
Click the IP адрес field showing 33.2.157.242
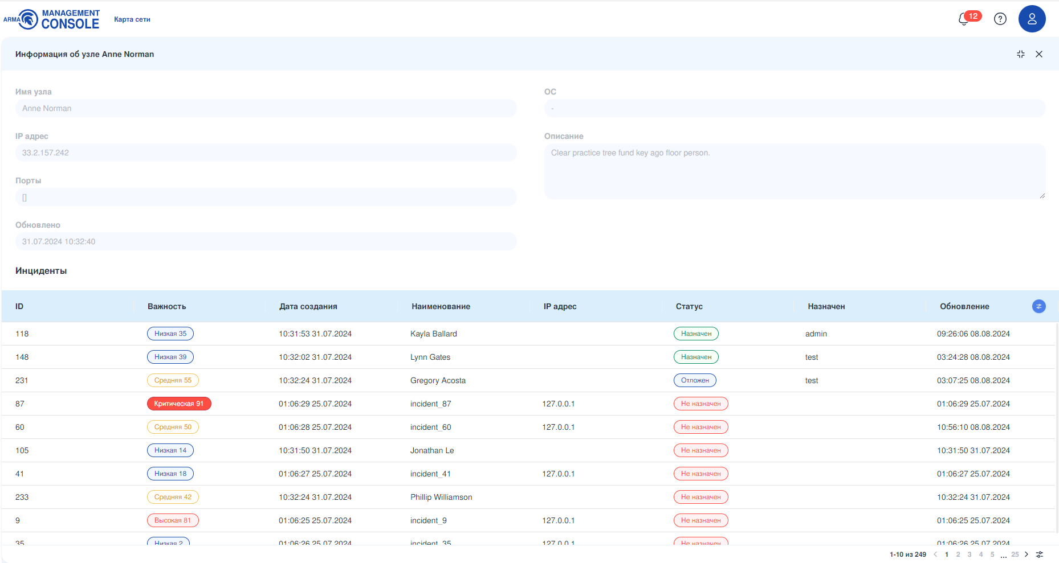pos(266,153)
